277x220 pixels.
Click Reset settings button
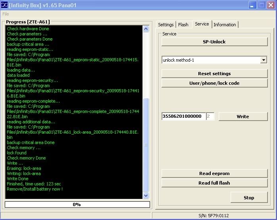click(x=214, y=74)
